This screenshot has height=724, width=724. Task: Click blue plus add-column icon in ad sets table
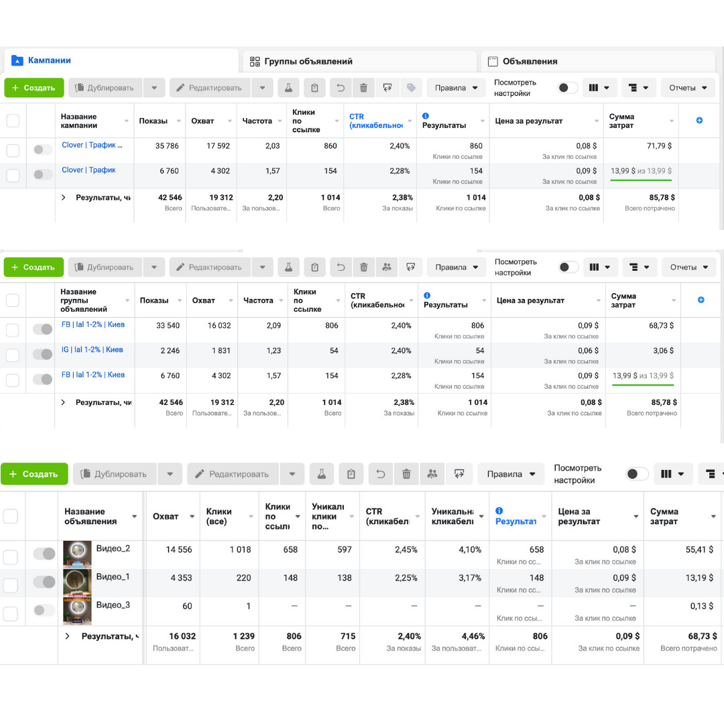pos(701,300)
